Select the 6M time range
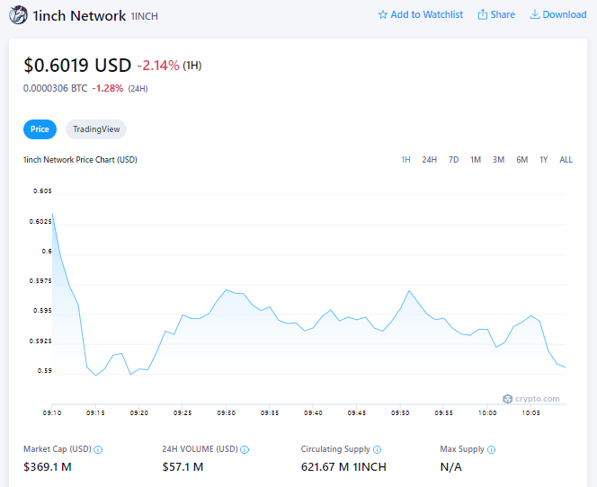This screenshot has height=487, width=597. [522, 160]
